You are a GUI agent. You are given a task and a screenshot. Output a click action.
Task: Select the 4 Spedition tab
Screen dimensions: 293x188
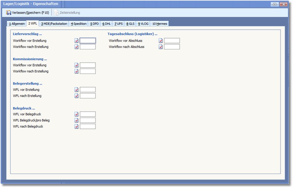(x=79, y=24)
